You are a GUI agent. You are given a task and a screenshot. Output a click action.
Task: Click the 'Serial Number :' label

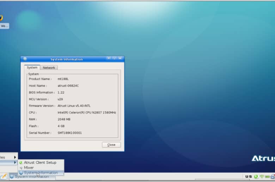click(x=40, y=133)
